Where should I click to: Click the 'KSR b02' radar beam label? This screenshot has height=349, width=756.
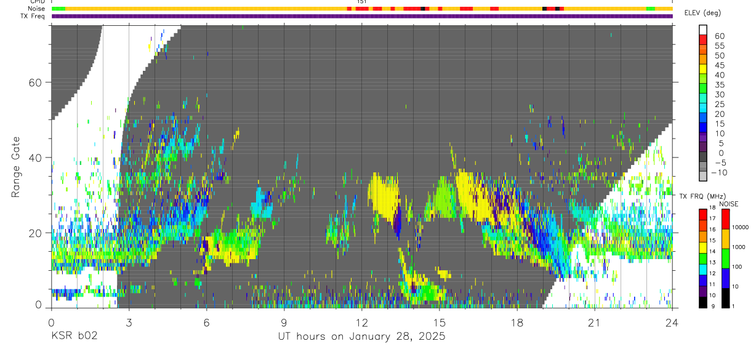[74, 337]
